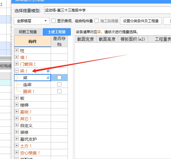The image size is (171, 159).
Task: Expand the 基础！ tree node
Action: coord(17,112)
